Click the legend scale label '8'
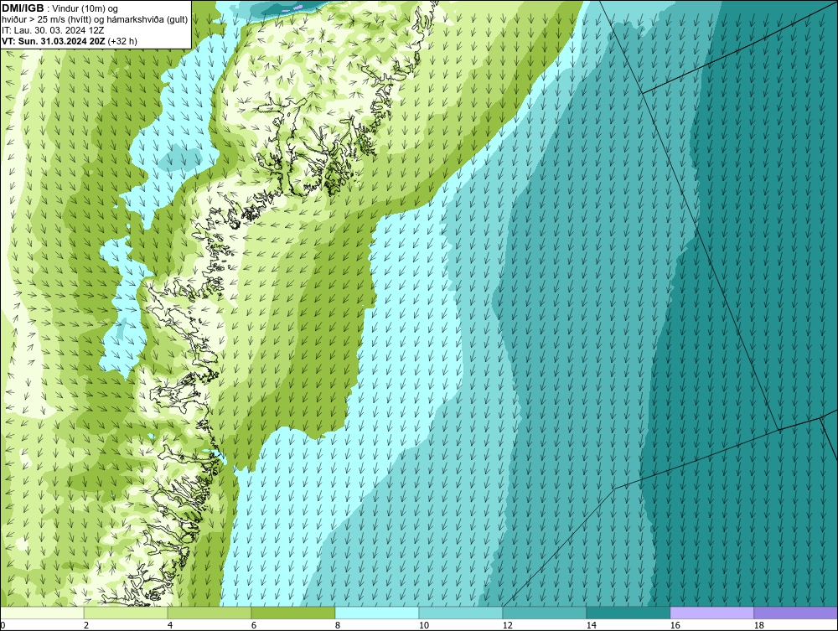The width and height of the screenshot is (838, 631). coord(337,625)
